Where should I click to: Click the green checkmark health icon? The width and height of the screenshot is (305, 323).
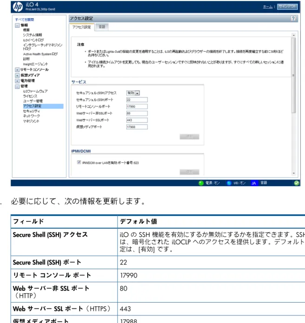[296, 183]
